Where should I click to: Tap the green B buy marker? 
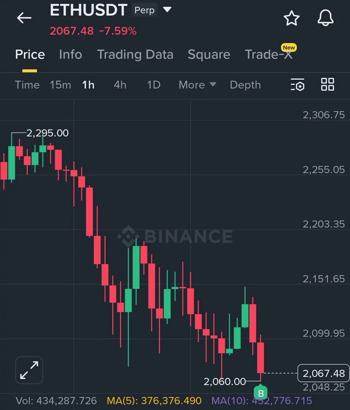click(x=261, y=393)
